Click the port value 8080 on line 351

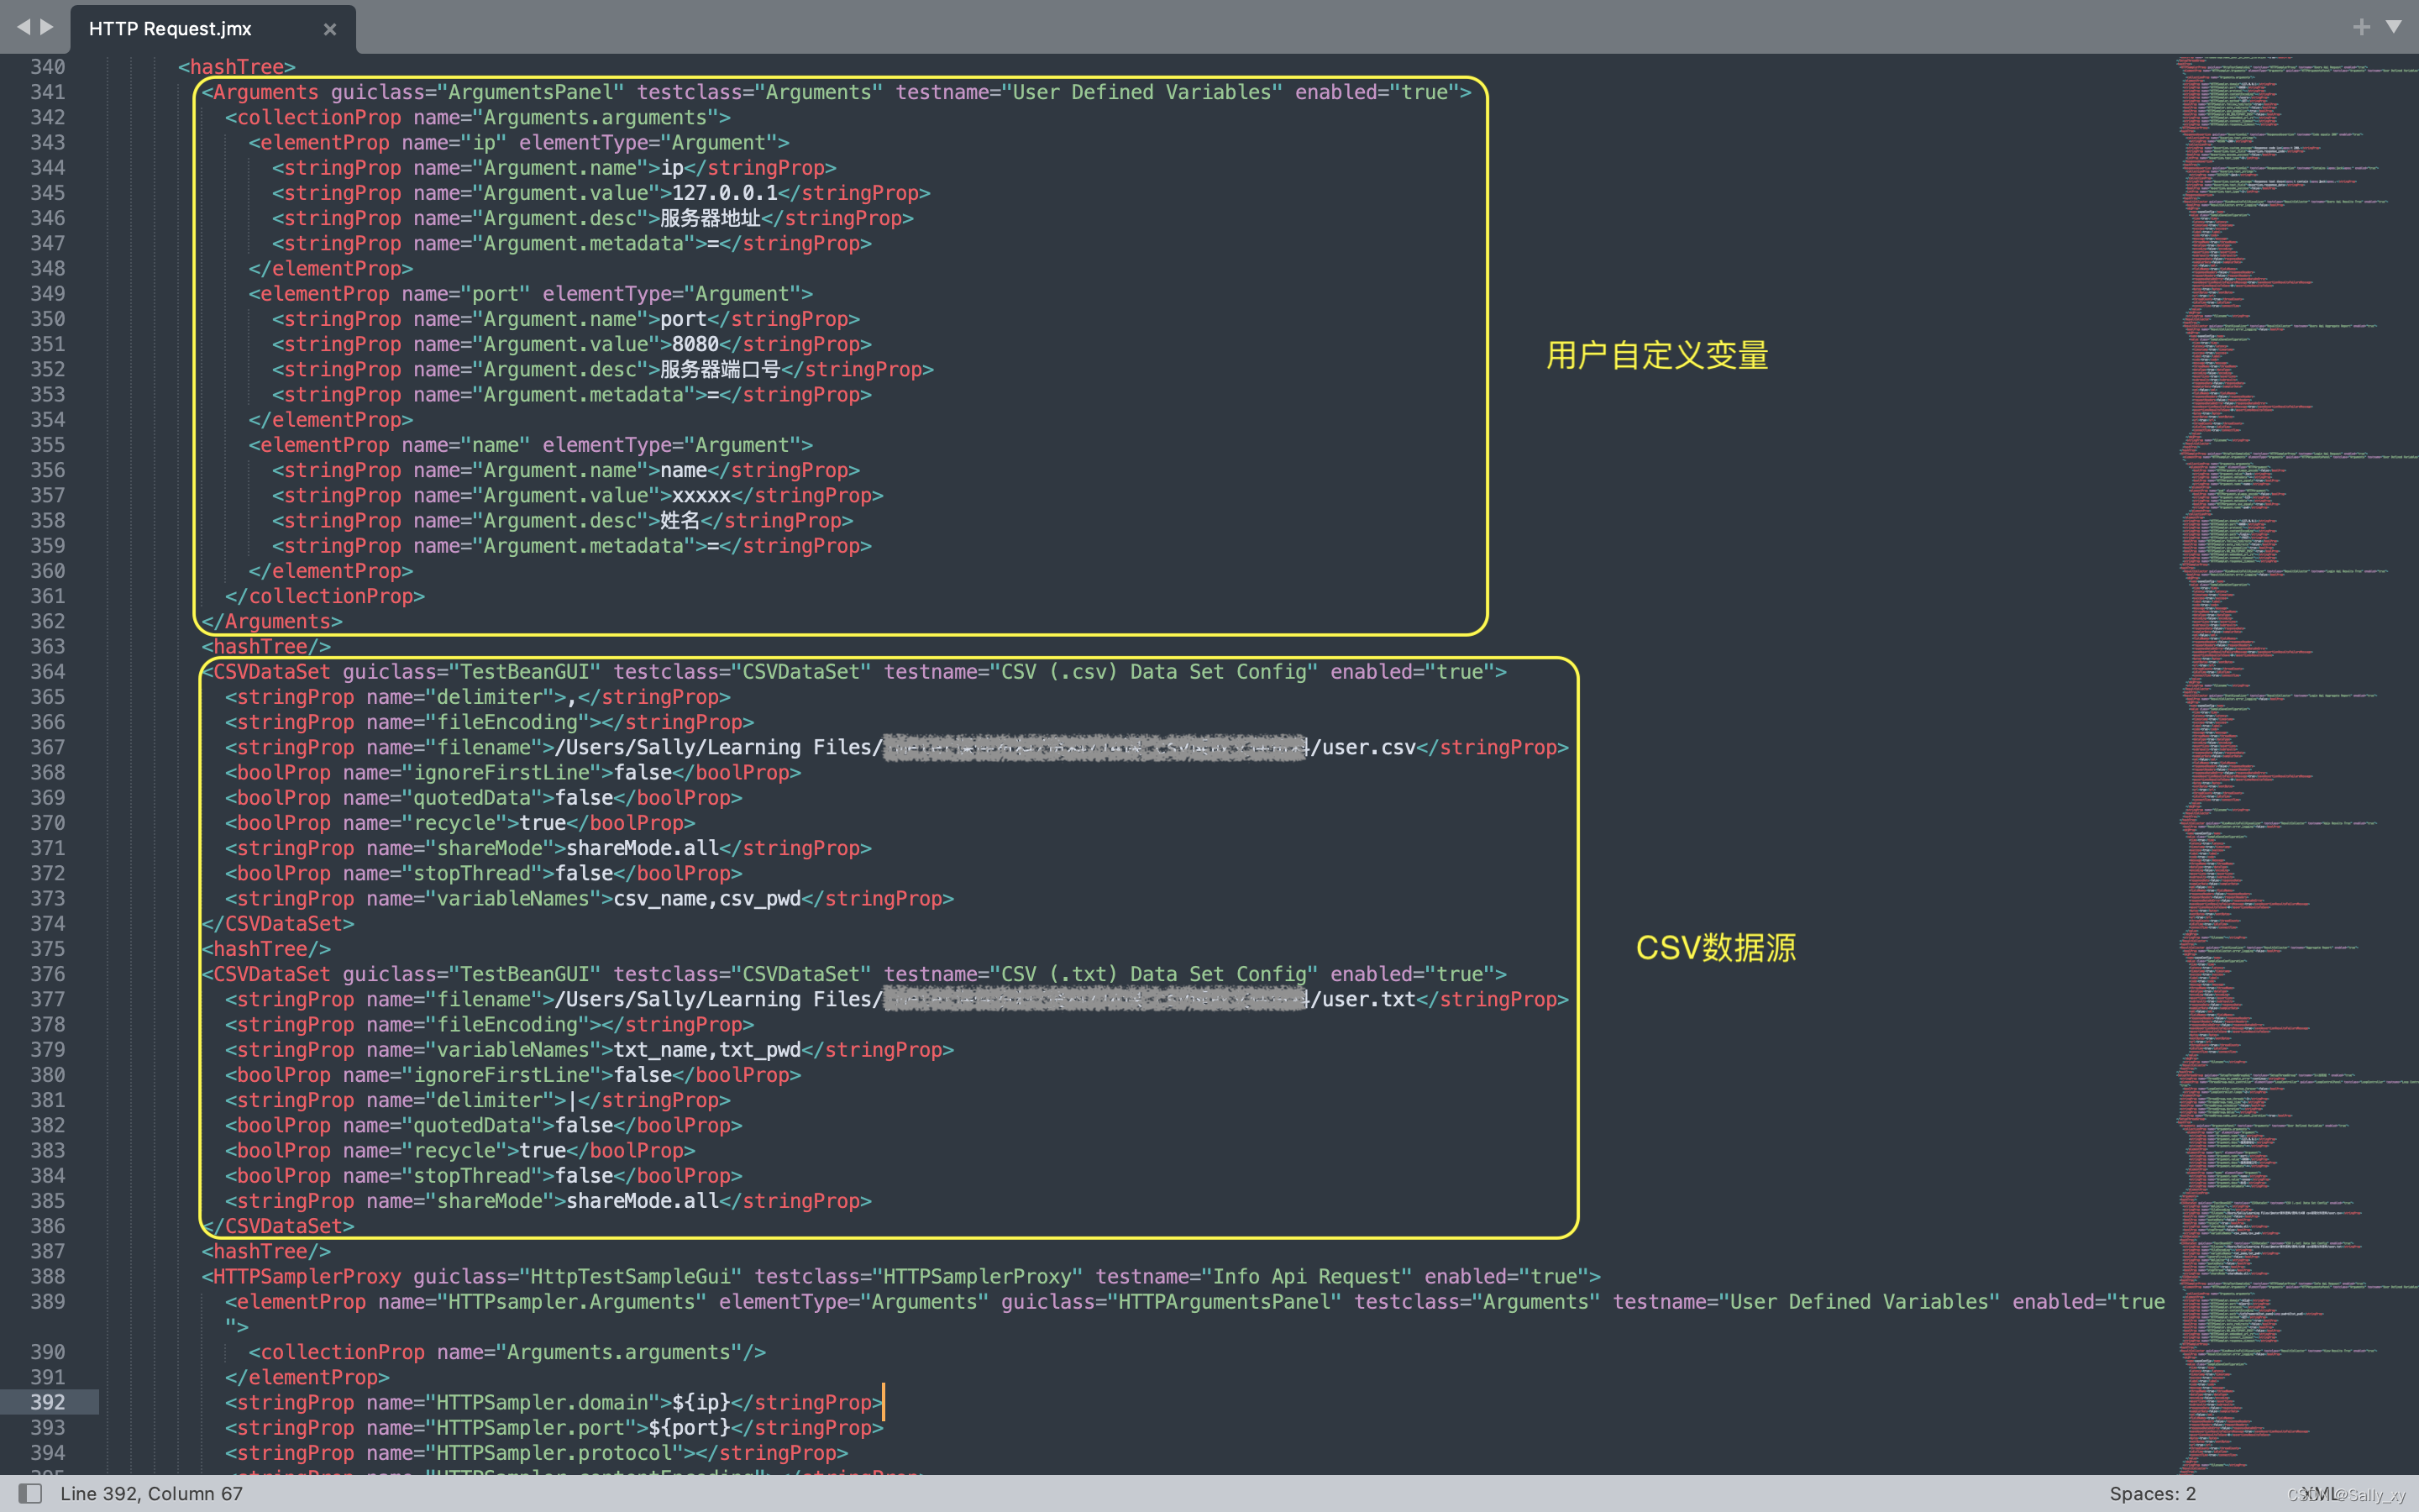click(x=695, y=344)
